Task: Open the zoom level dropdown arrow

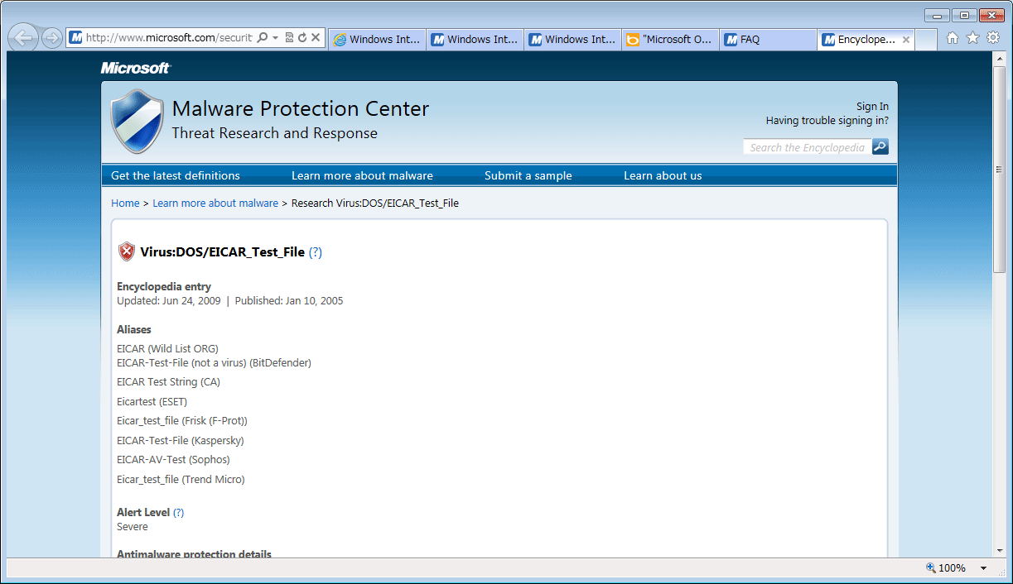Action: tap(983, 568)
